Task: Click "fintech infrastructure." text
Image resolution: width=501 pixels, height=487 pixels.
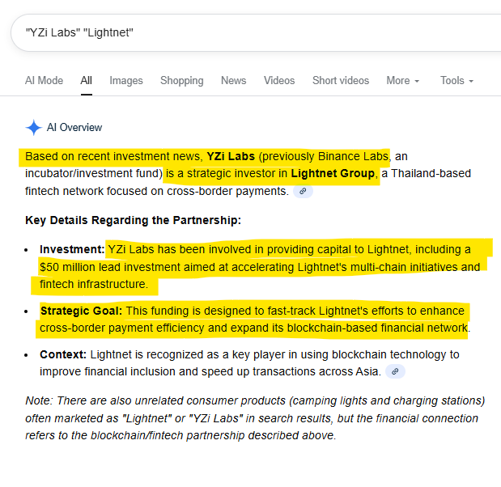Action: [94, 284]
